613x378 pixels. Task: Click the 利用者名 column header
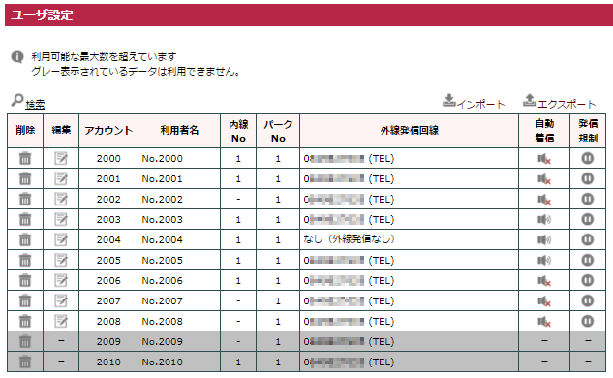coord(179,131)
